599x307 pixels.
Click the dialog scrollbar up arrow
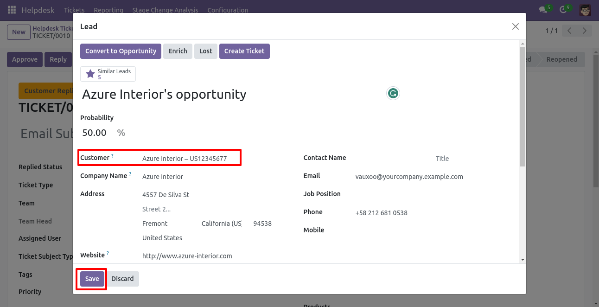[523, 43]
